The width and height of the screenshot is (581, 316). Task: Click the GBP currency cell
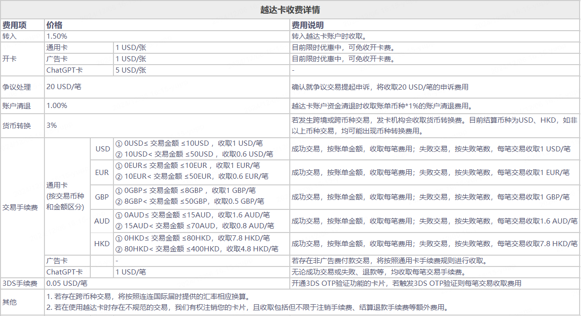pyautogui.click(x=102, y=197)
